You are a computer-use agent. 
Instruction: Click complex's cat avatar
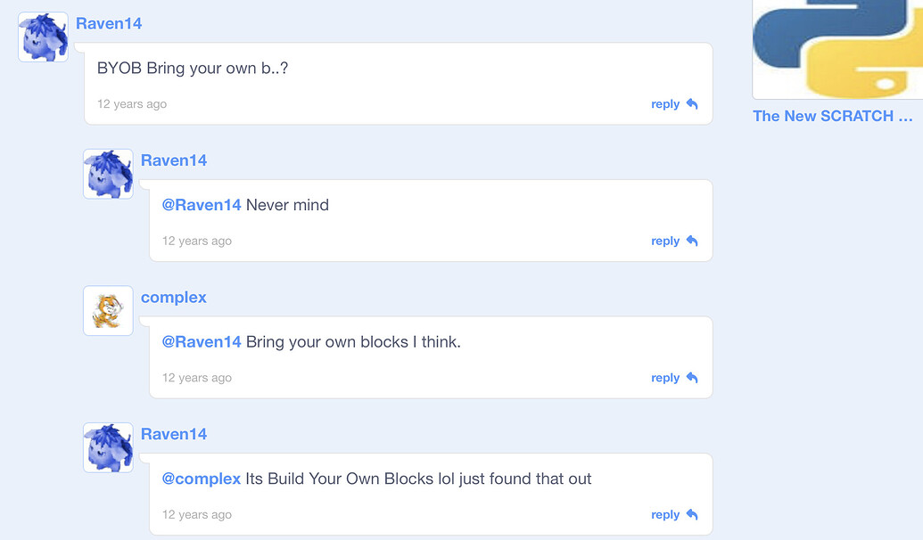[x=107, y=310]
